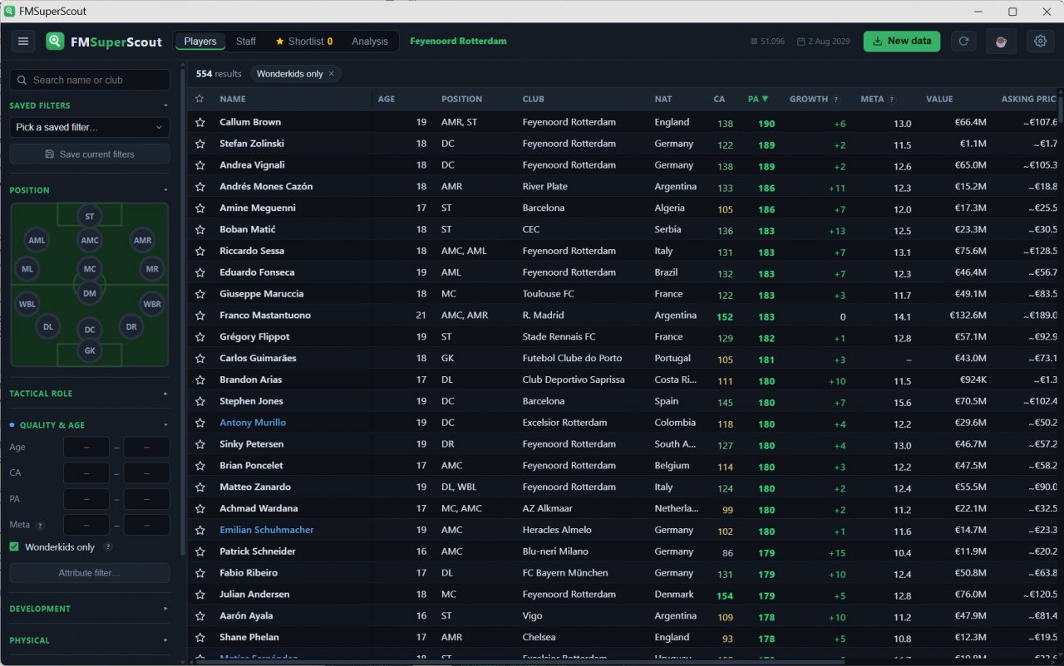
Task: Click help icon next to Growth column
Action: coord(836,100)
